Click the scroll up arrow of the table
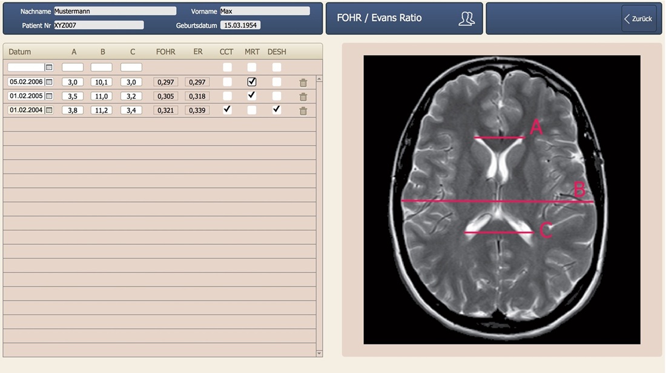The width and height of the screenshot is (666, 373). point(319,79)
